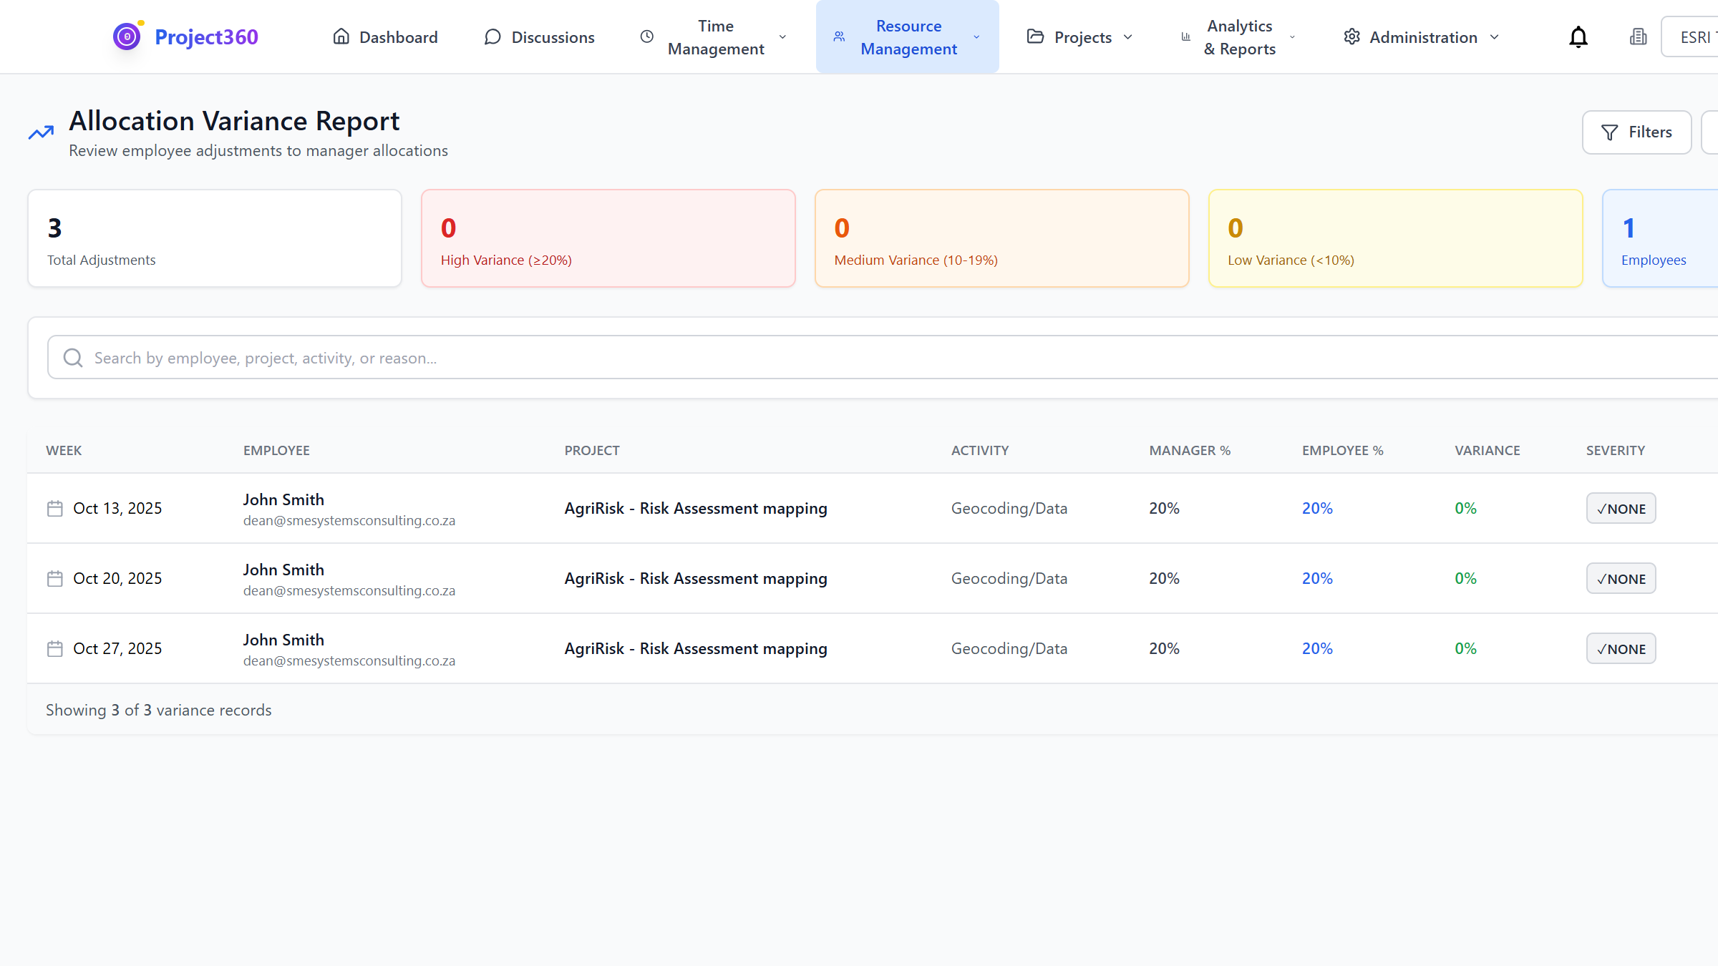Open the Administration gear icon
This screenshot has height=966, width=1718.
point(1352,36)
